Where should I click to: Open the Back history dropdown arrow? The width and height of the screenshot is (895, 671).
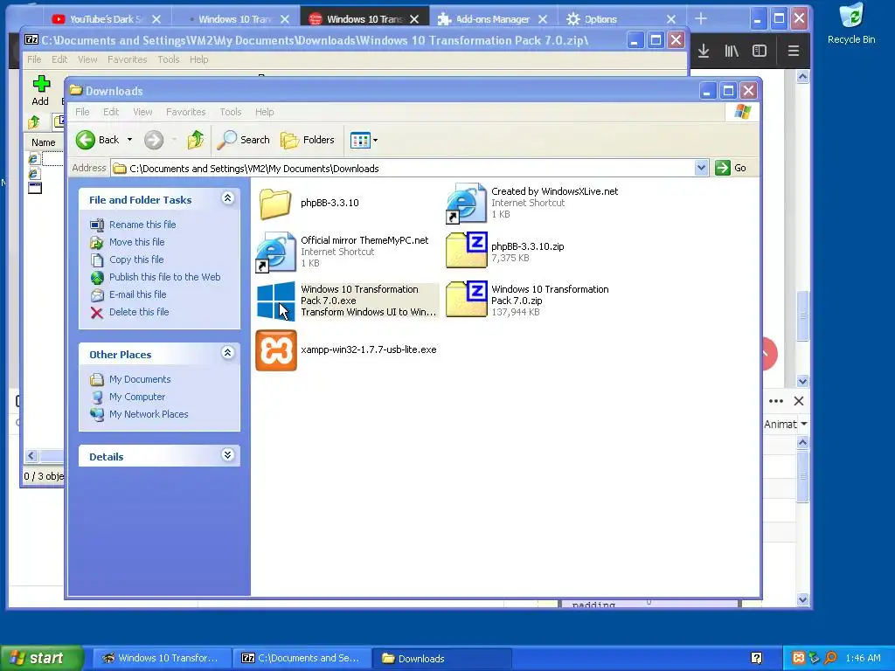point(129,140)
